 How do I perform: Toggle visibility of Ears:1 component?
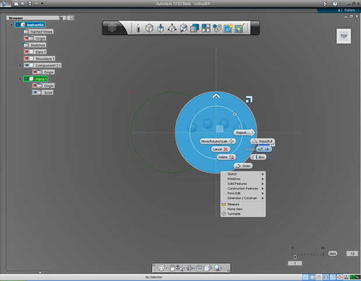tap(27, 52)
